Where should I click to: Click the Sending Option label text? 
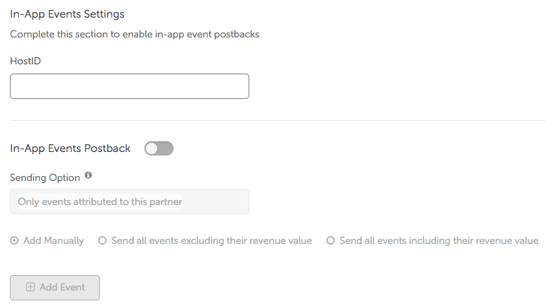click(x=45, y=178)
